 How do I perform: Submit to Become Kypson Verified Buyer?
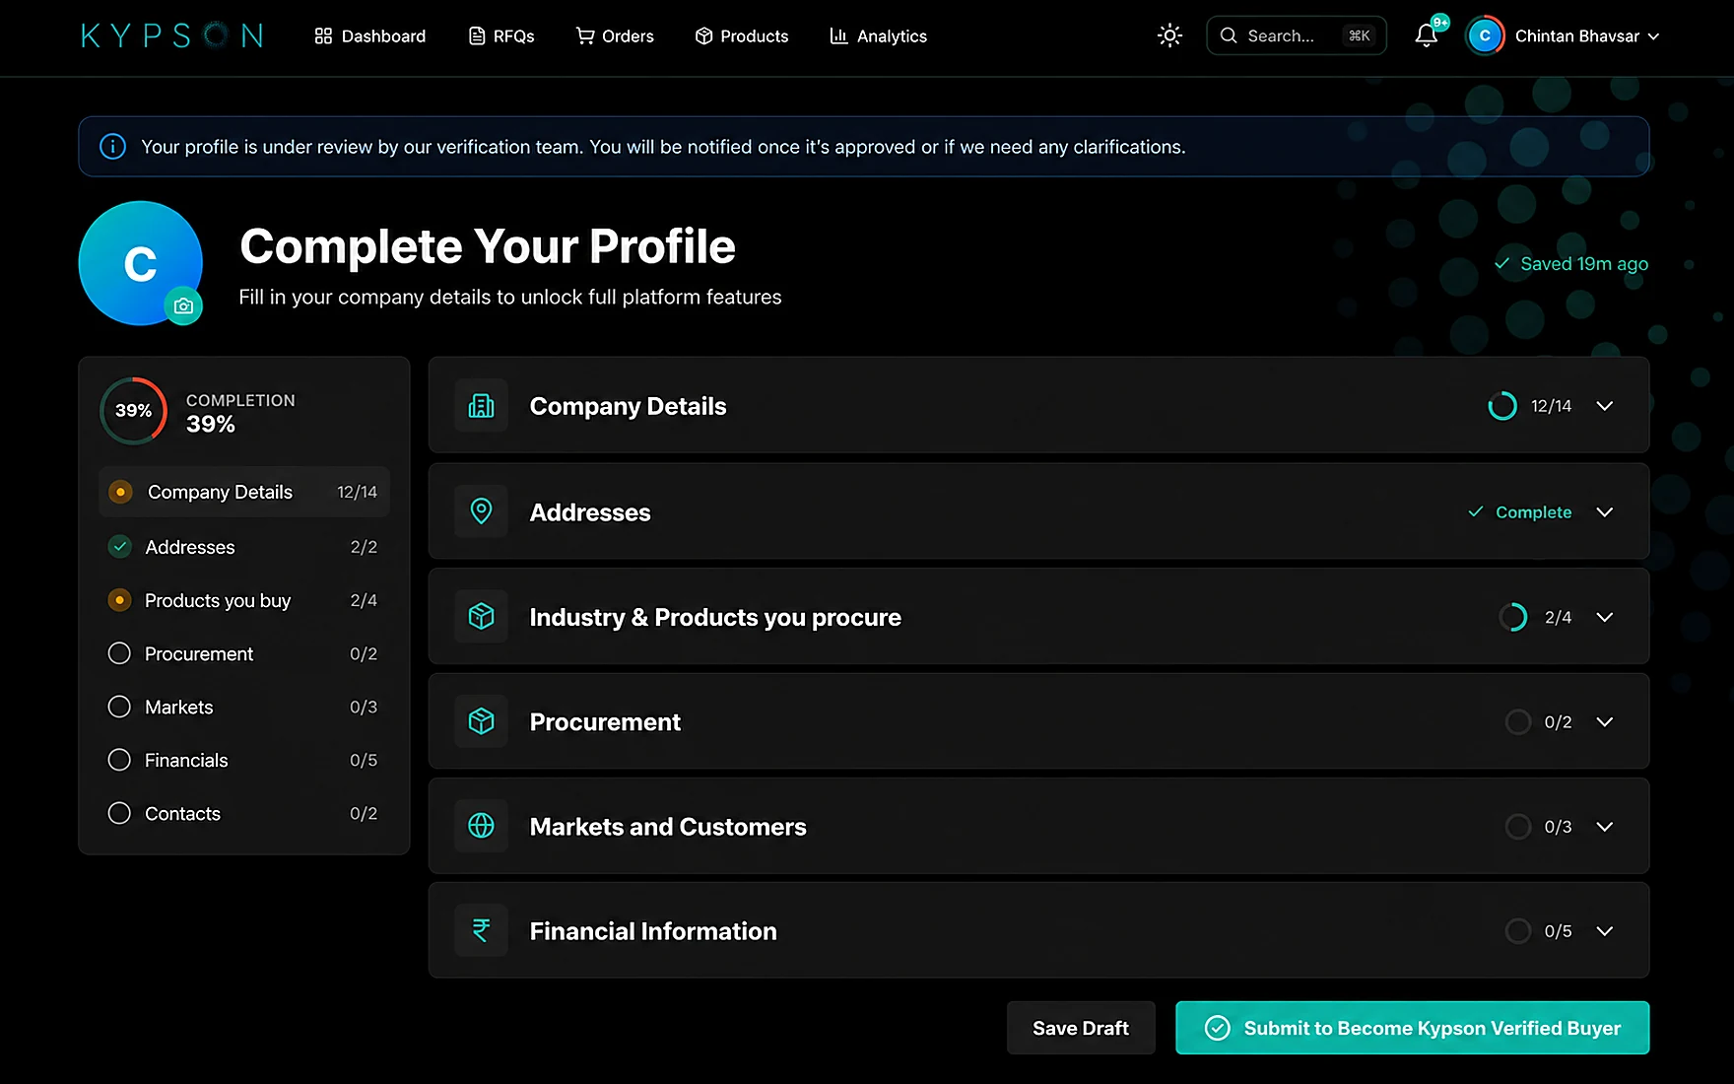[1412, 1028]
